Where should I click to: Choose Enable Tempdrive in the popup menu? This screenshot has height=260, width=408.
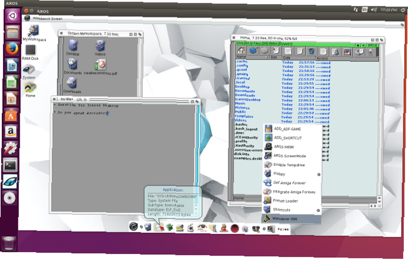click(292, 165)
